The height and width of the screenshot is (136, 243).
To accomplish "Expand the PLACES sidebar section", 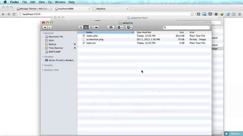I will (x=43, y=65).
